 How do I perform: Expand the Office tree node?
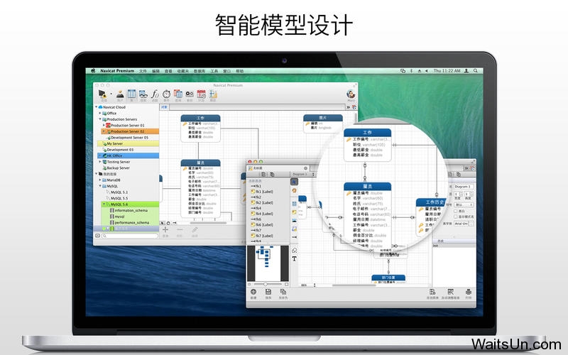(x=100, y=114)
